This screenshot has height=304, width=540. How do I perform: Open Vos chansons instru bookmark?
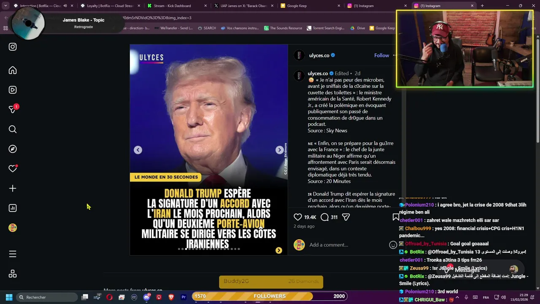tap(240, 28)
